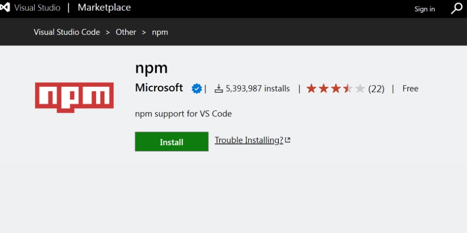467x233 pixels.
Task: Go to Visual Studio Code breadcrumb
Action: (67, 32)
